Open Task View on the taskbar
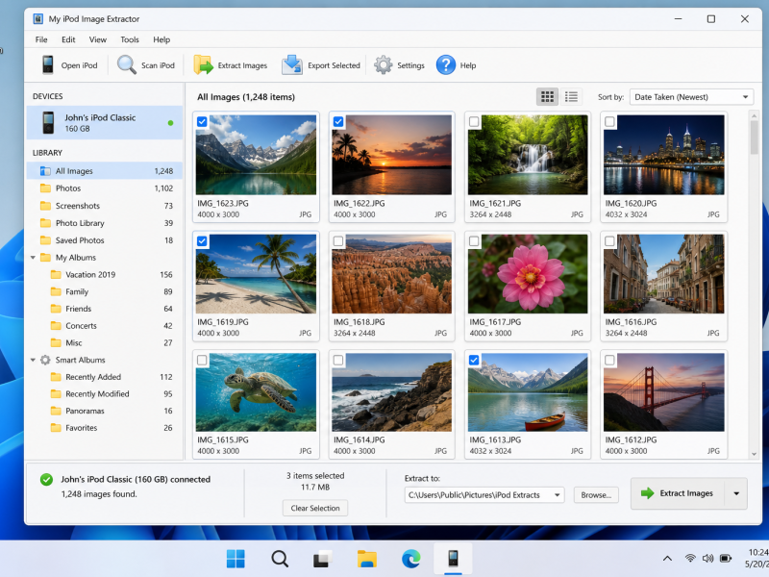Screen dimensions: 769x577 [x=323, y=559]
